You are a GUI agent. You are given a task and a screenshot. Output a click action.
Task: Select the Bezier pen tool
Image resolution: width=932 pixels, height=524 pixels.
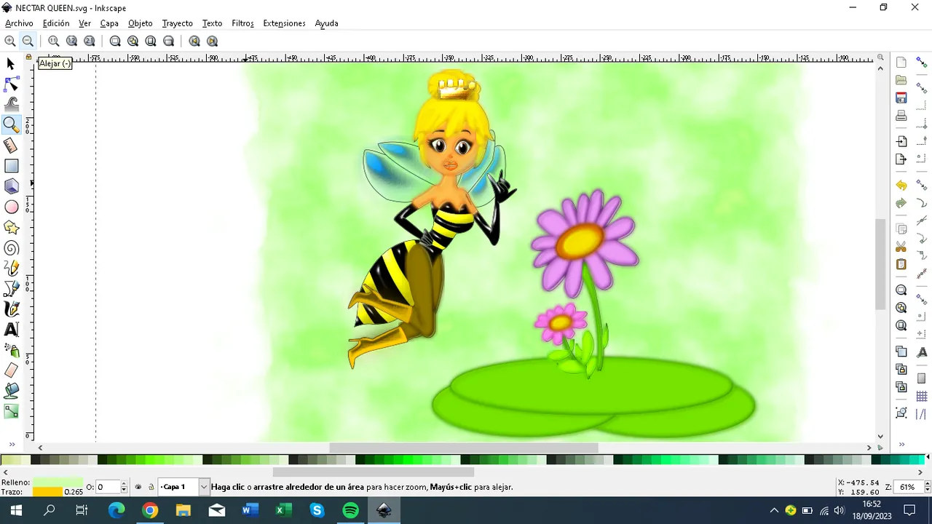[x=11, y=289]
